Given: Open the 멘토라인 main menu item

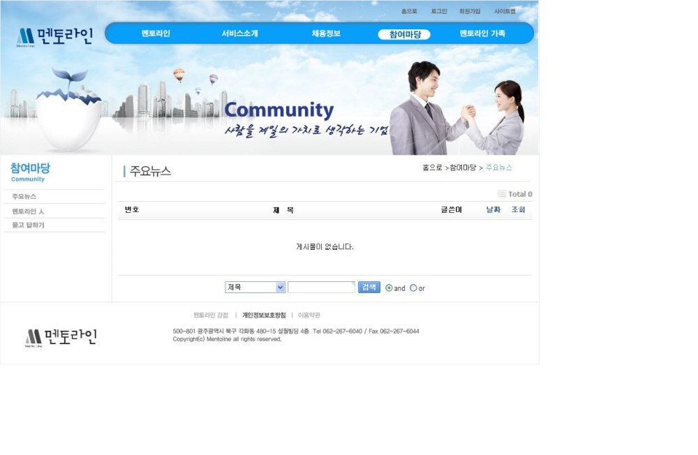Looking at the screenshot, I should point(156,33).
